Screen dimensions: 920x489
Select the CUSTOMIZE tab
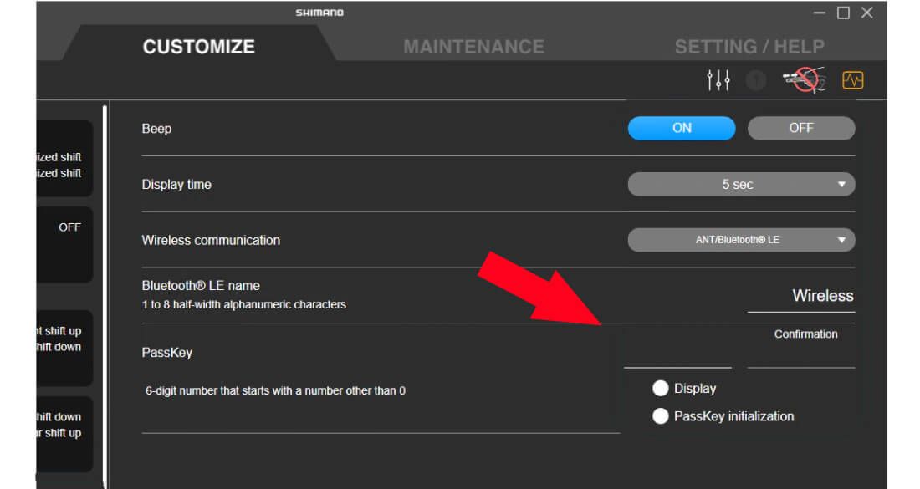pos(198,47)
